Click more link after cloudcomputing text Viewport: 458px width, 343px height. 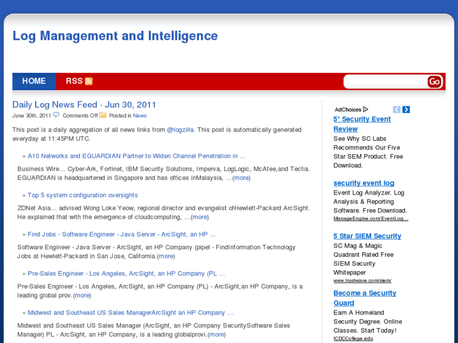click(x=200, y=217)
